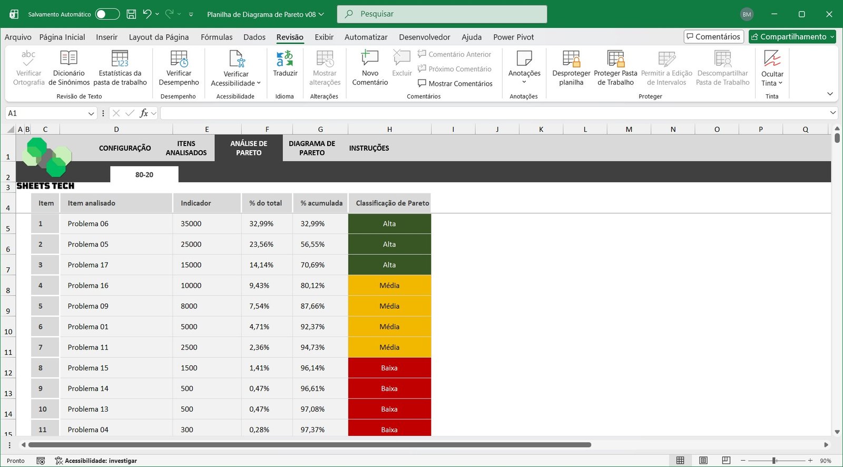The width and height of the screenshot is (843, 467).
Task: Expand Verificar Acessibilidade dropdown
Action: 259,83
